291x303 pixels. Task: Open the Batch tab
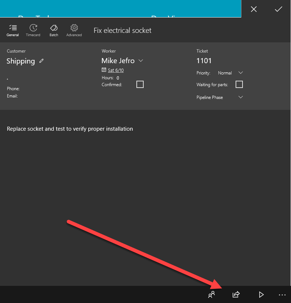pyautogui.click(x=54, y=30)
